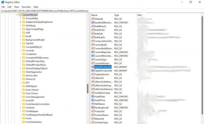This screenshot has width=204, height=124.
Task: Select the FontMapperFamilyFallback key
Action: 39,115
